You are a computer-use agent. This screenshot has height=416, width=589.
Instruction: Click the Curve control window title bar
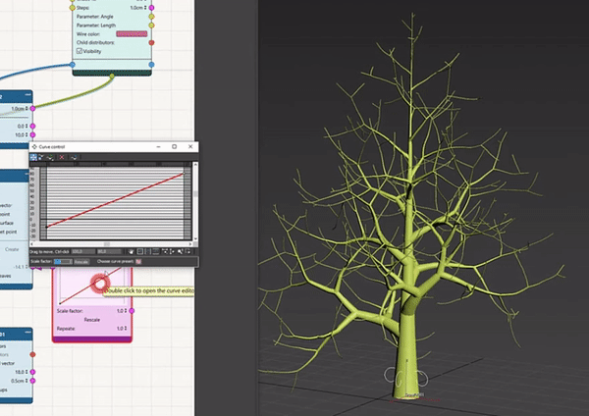(98, 146)
